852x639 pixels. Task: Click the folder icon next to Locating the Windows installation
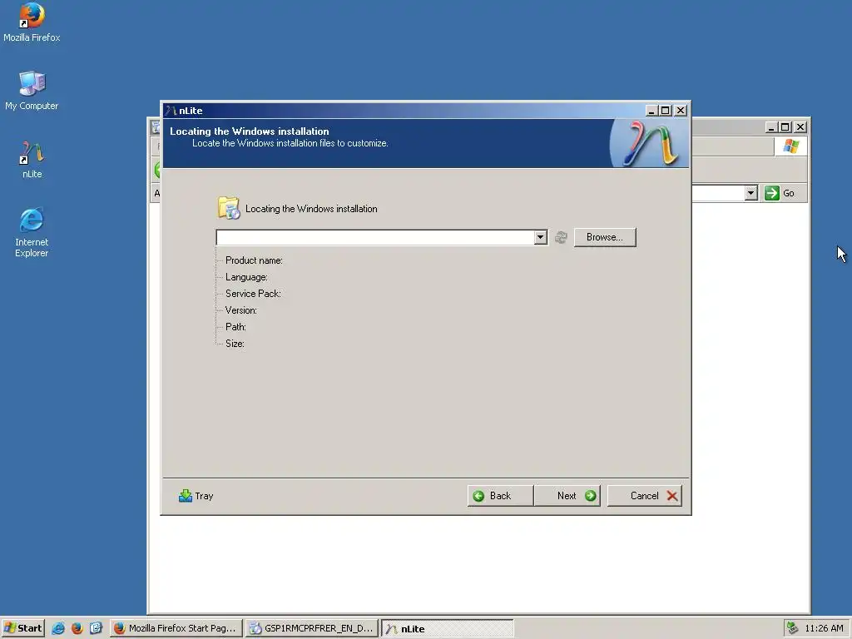point(229,208)
